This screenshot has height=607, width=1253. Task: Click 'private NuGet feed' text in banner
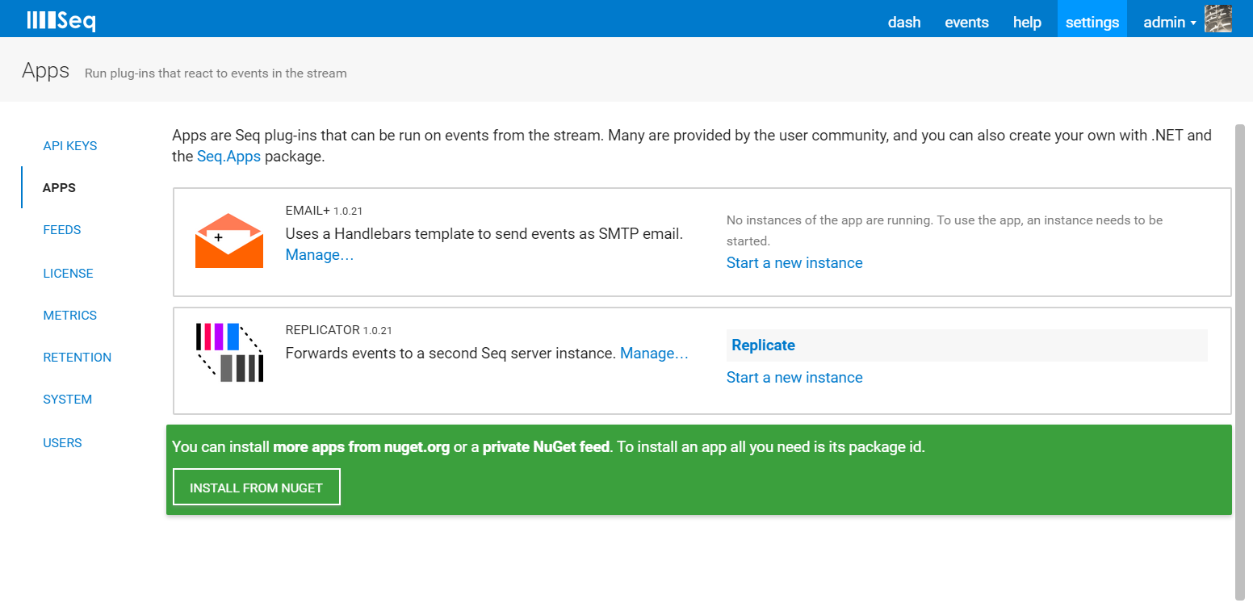point(546,447)
